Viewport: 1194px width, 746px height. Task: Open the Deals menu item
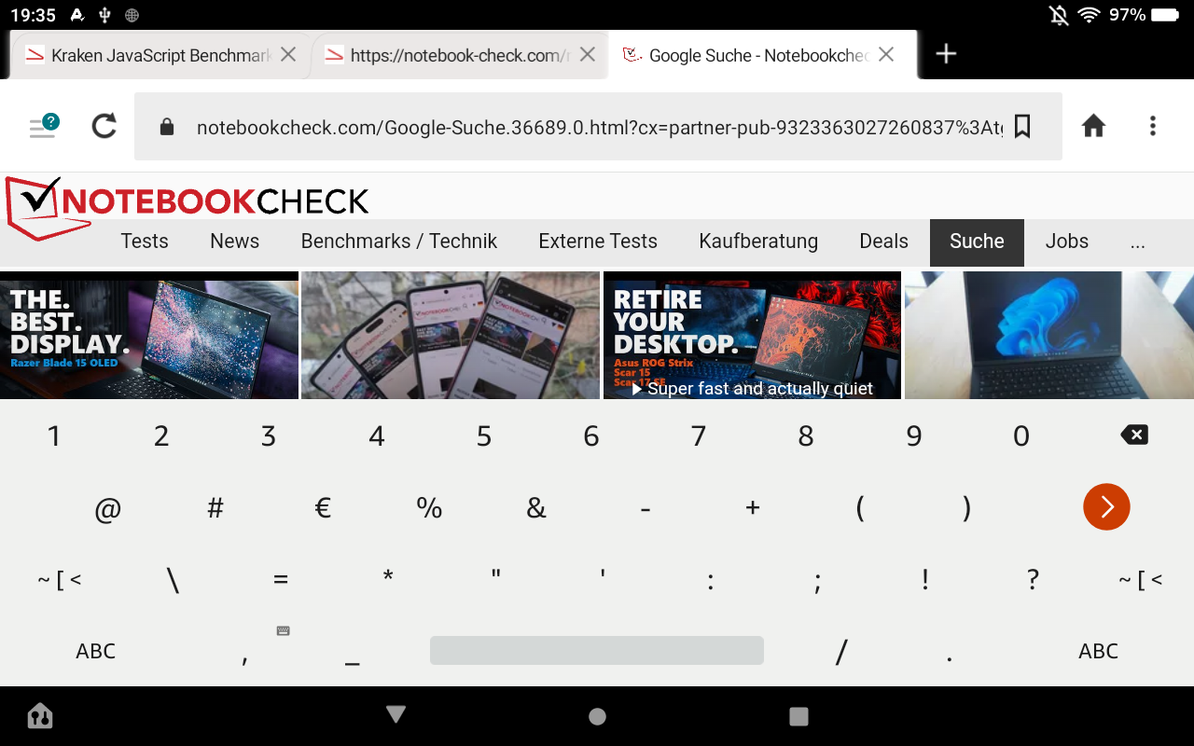[884, 242]
